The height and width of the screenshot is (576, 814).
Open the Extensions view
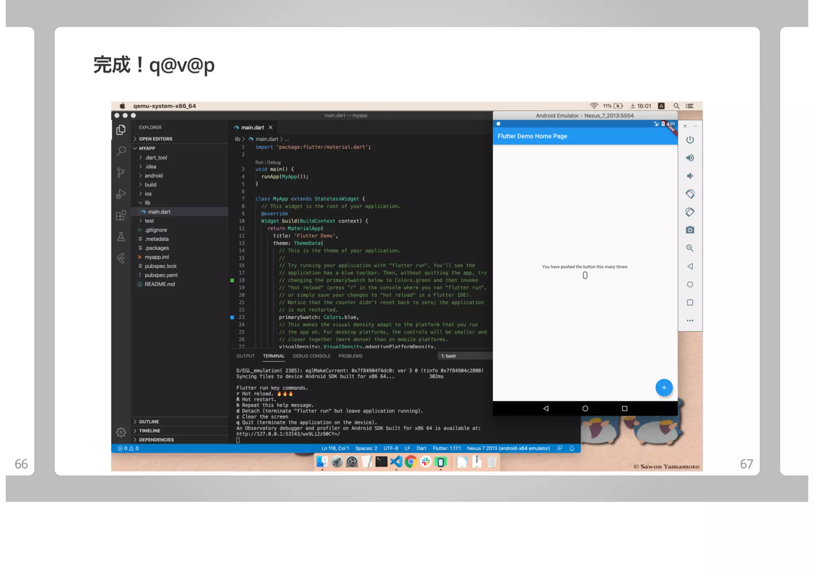121,215
